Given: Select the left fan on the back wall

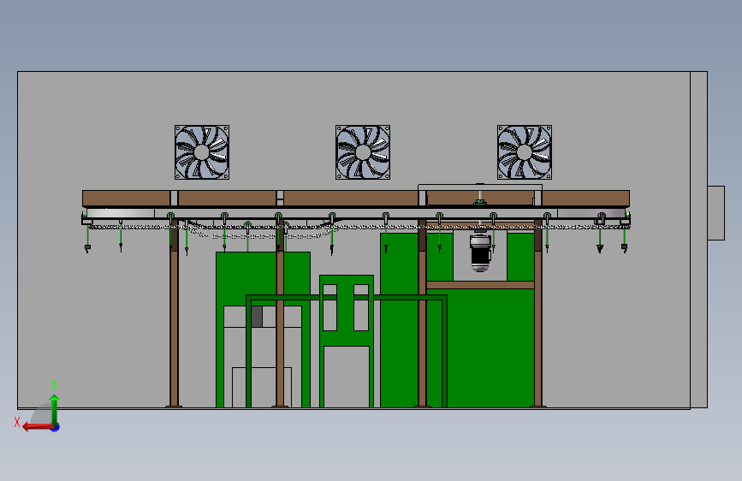Looking at the screenshot, I should click(202, 152).
